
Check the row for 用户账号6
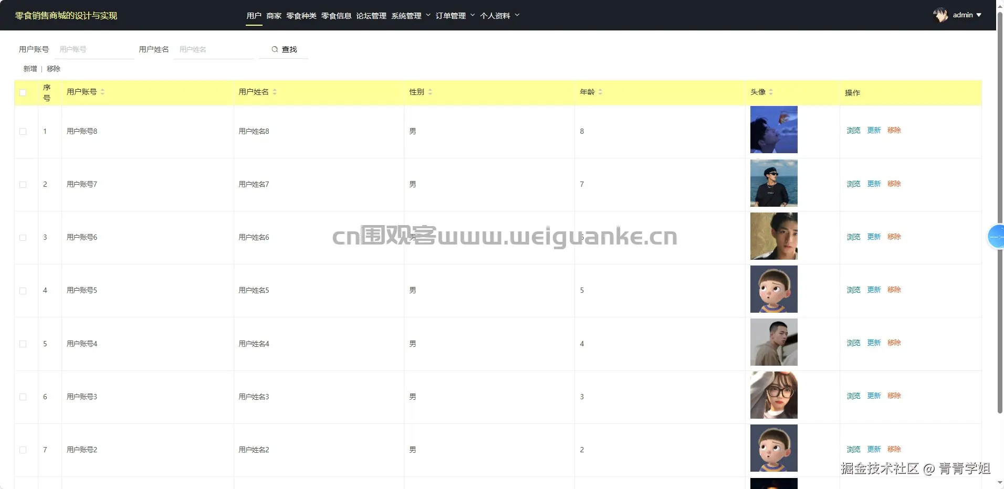(x=23, y=238)
